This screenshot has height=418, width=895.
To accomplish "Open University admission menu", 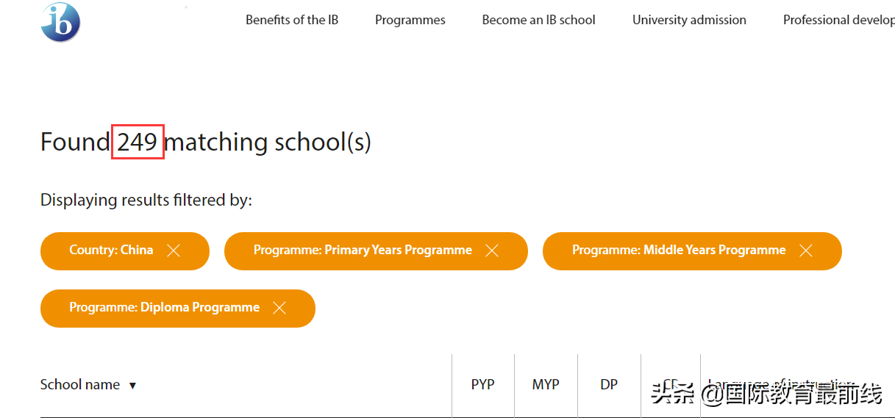I will 689,21.
